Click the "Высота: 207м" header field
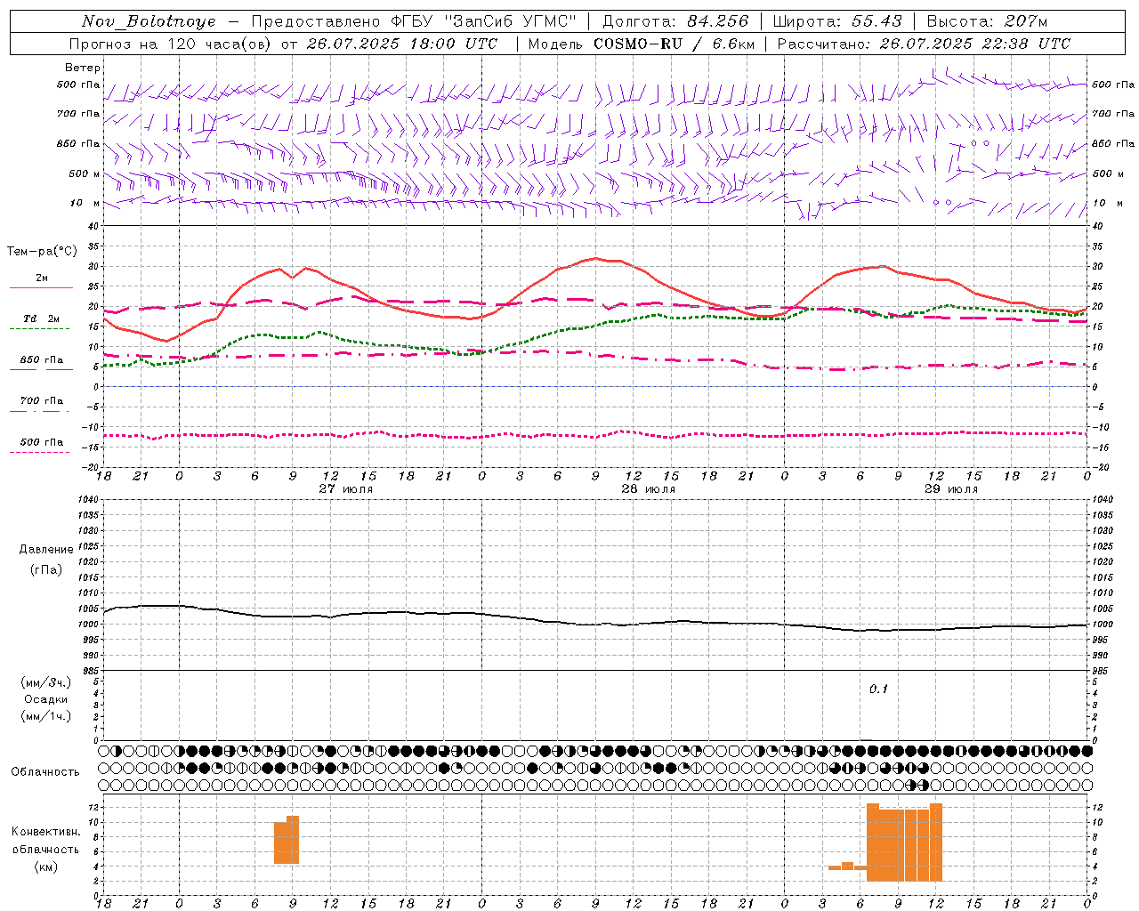Screen dimensions: 1139x911 (987, 21)
